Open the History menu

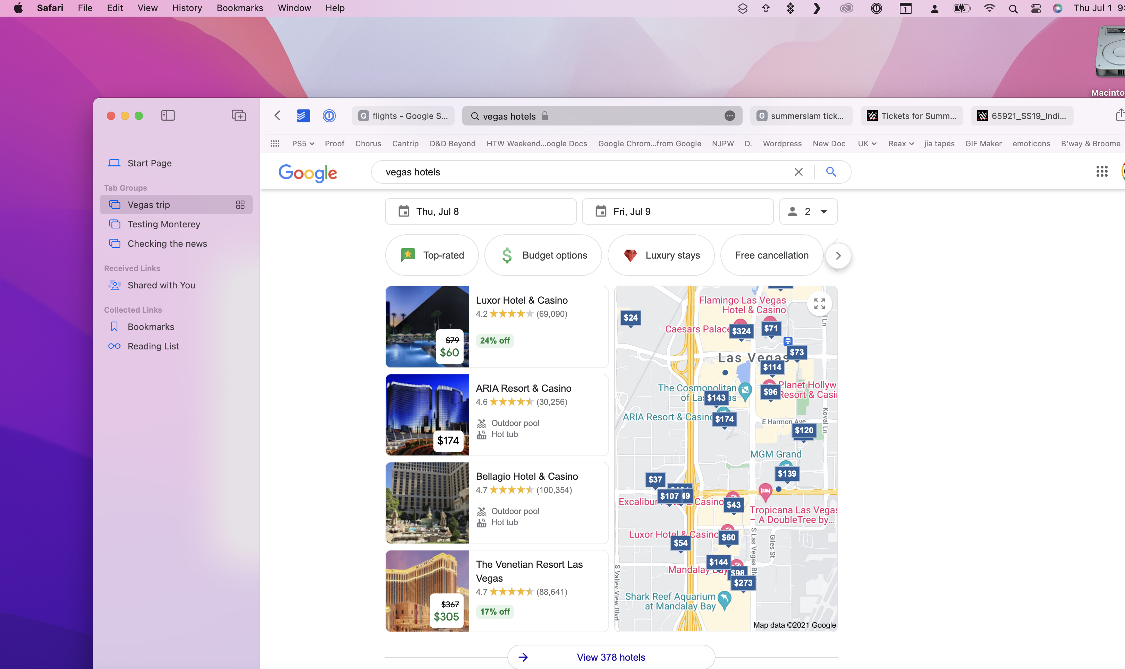click(187, 8)
